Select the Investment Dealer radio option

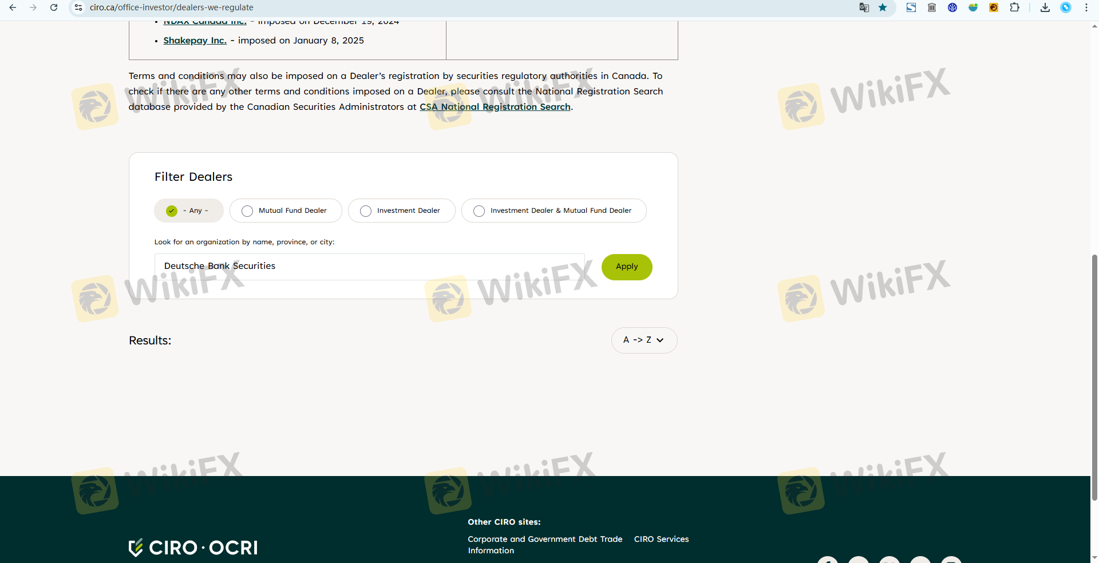point(366,211)
